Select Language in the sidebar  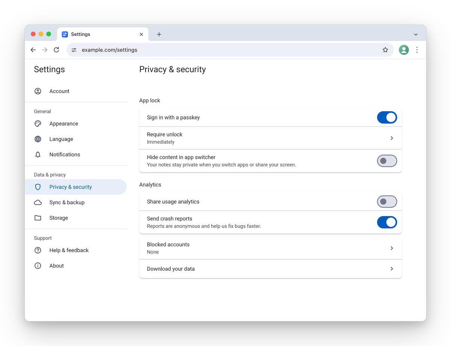76,139
